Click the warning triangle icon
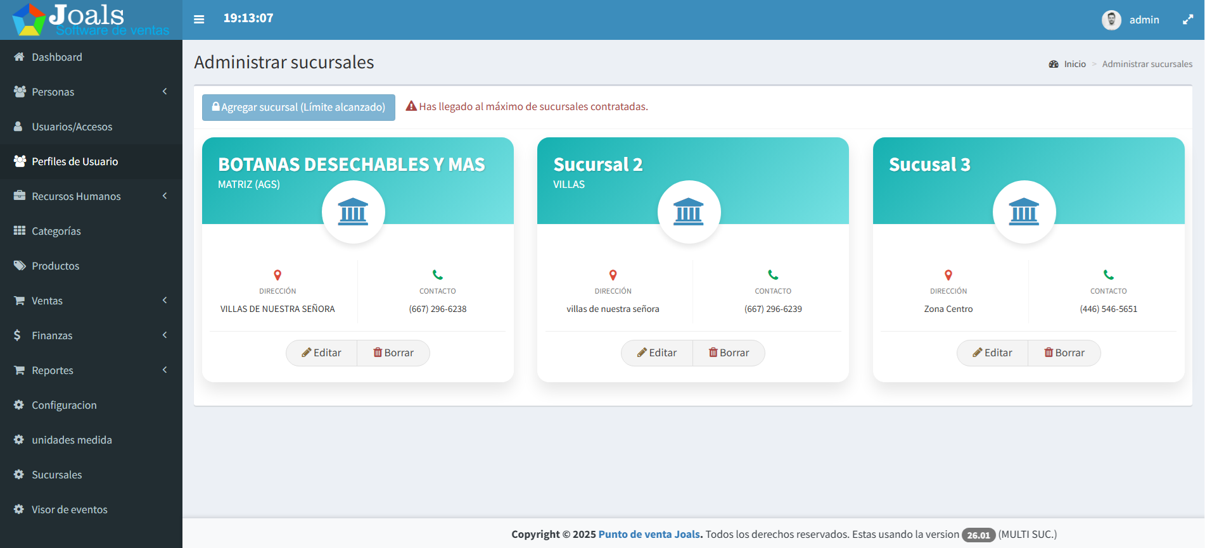This screenshot has width=1205, height=548. [x=411, y=106]
